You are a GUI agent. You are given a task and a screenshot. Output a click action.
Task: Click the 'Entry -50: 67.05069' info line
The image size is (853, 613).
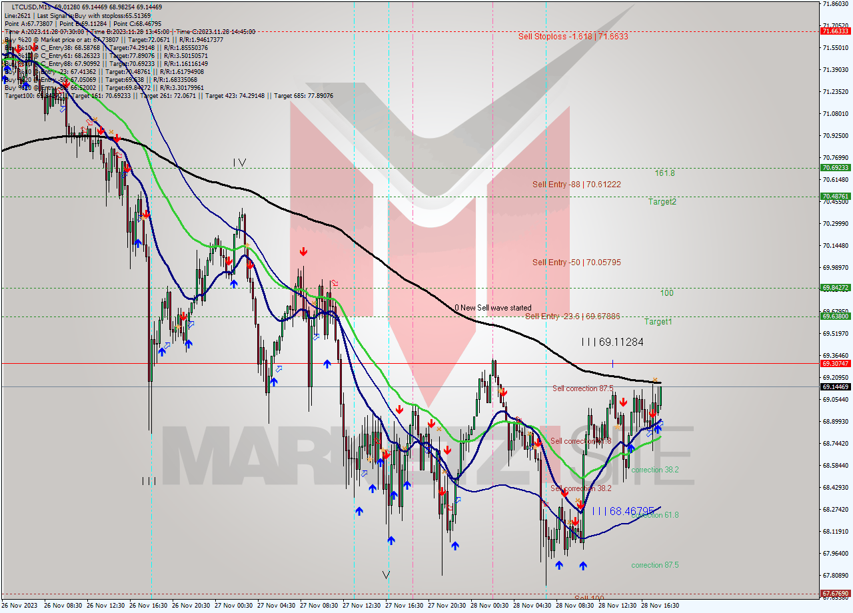click(102, 79)
